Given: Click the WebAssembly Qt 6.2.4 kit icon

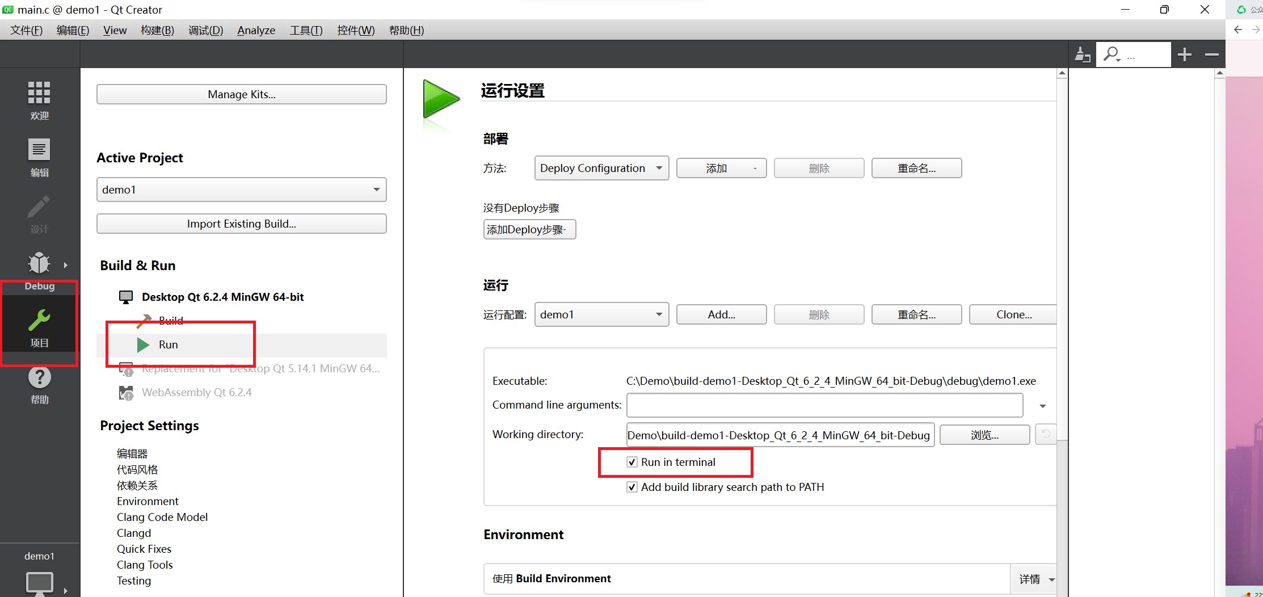Looking at the screenshot, I should click(x=126, y=393).
